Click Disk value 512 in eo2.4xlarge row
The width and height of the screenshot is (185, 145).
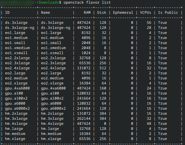[103, 68]
